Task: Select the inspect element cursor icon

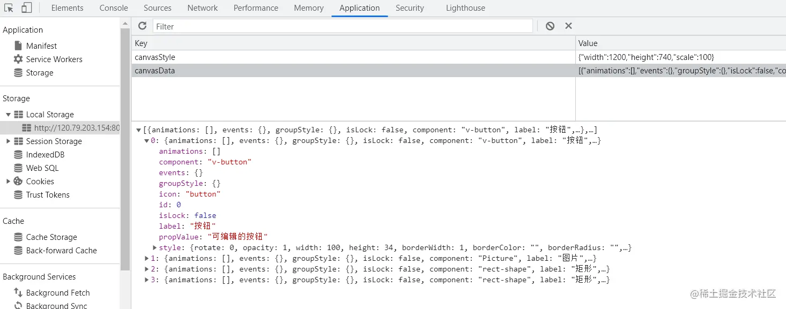Action: click(9, 8)
